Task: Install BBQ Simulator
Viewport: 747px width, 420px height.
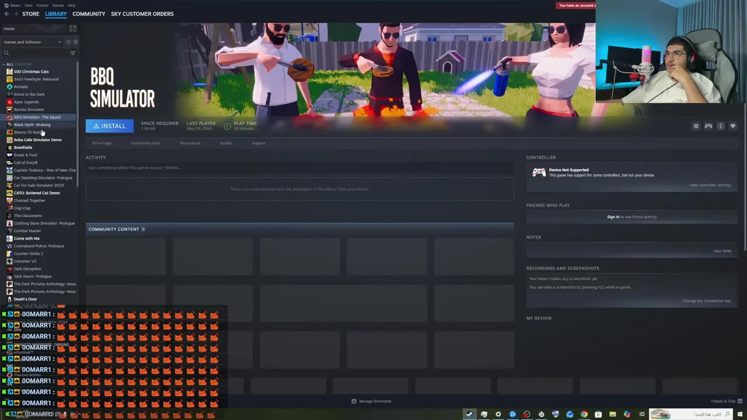Action: click(x=109, y=126)
